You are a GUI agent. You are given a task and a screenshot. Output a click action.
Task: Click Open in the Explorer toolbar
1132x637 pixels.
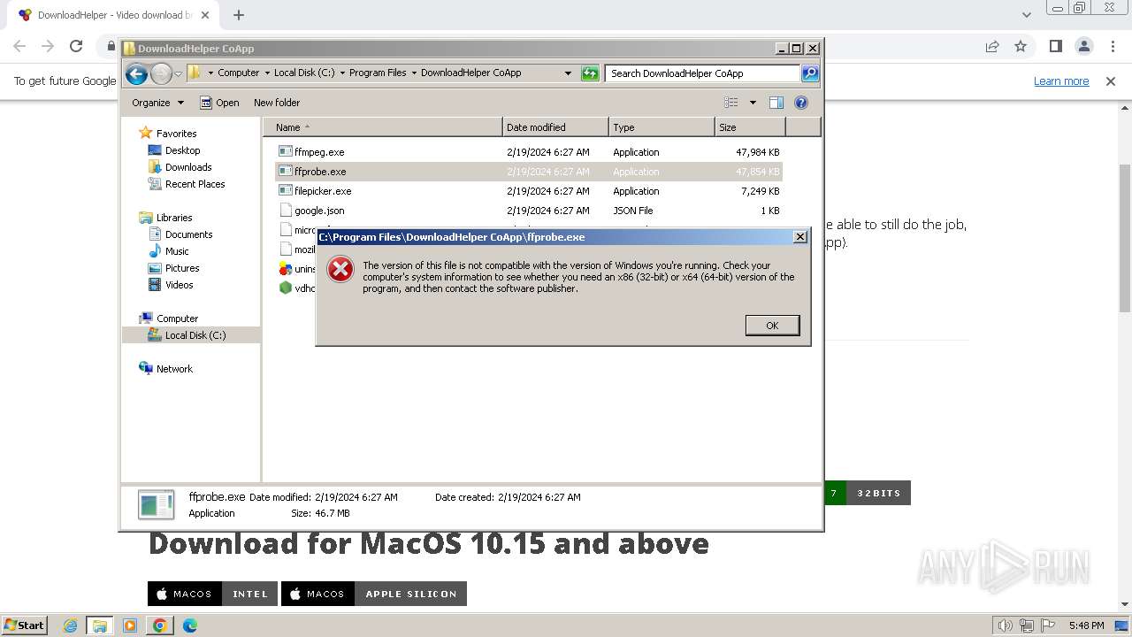[x=219, y=103]
